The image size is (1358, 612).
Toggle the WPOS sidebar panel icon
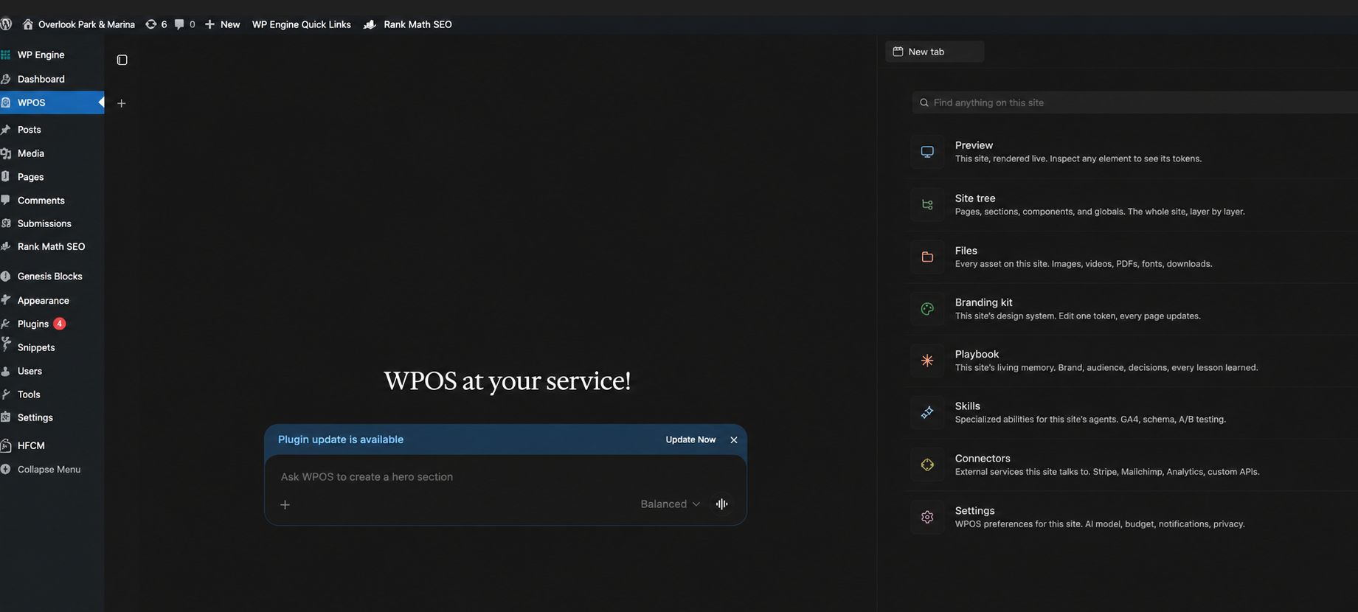[122, 60]
